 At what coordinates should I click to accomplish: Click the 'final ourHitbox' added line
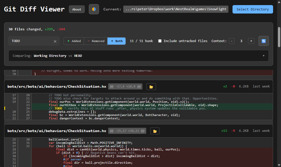(133, 105)
